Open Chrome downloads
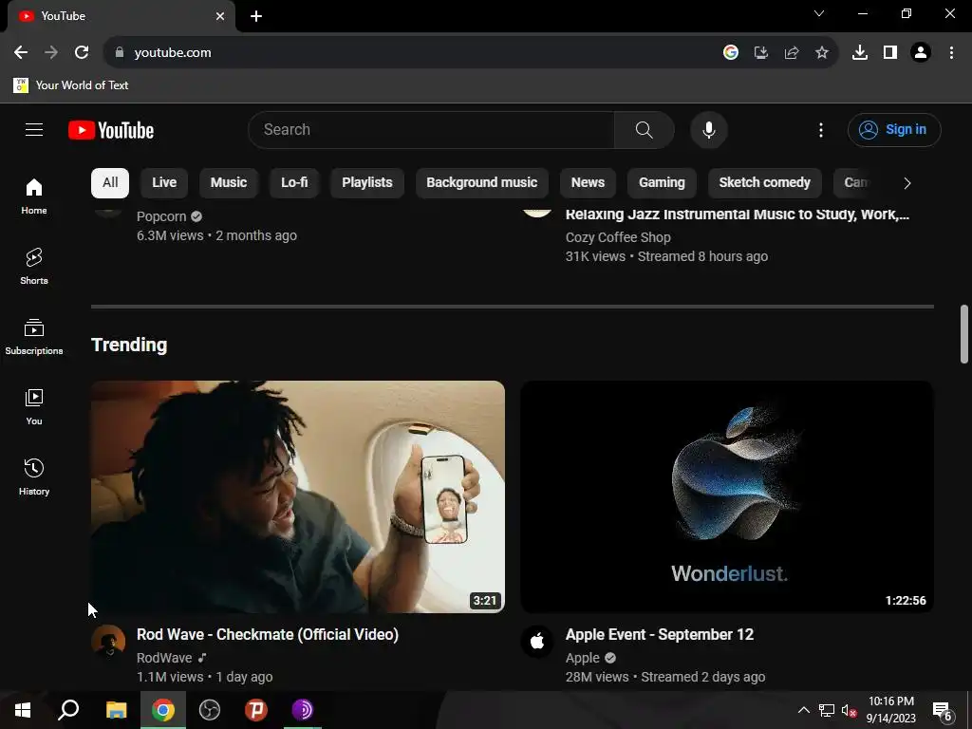 click(x=859, y=53)
